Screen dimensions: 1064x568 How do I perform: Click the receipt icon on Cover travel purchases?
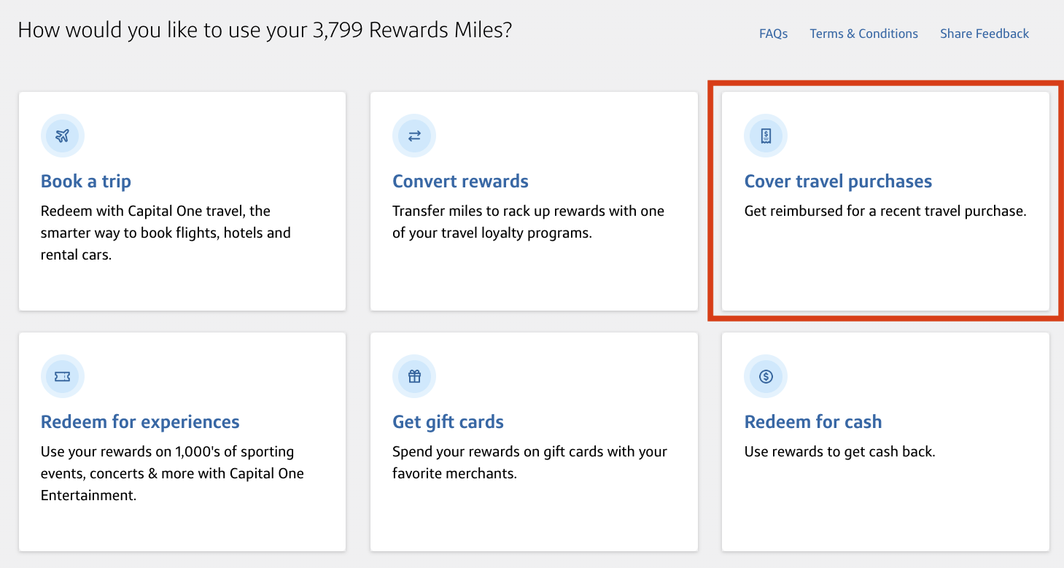(x=766, y=136)
